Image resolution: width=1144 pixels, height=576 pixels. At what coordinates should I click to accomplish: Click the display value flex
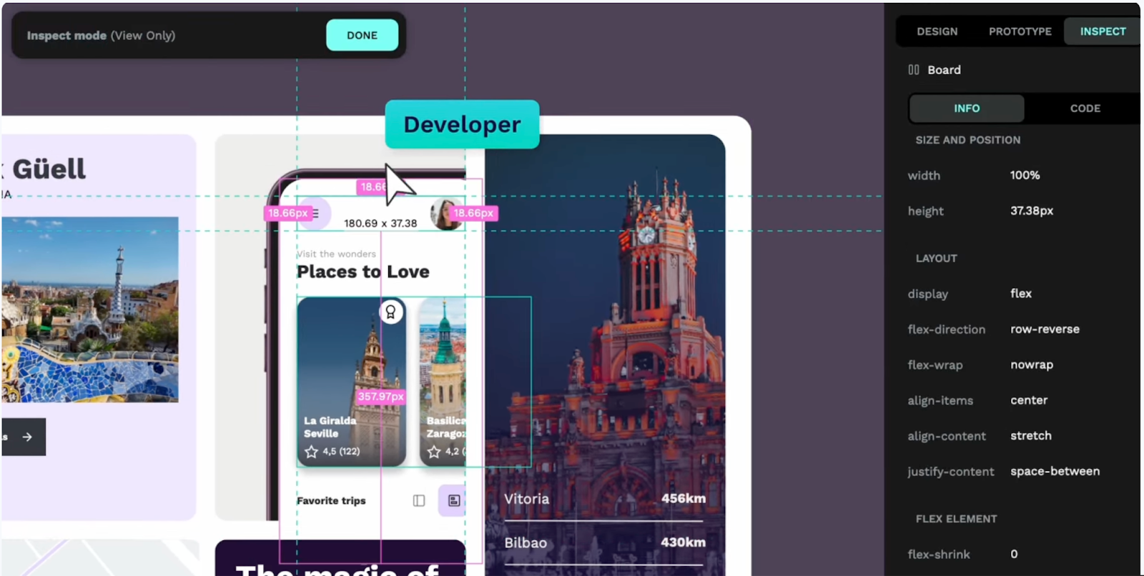click(1021, 294)
